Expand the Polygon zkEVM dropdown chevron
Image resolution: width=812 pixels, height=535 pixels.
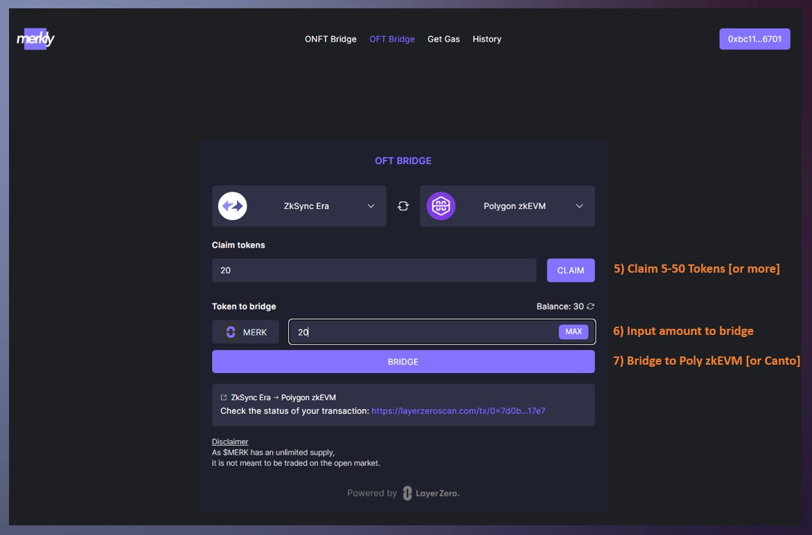(579, 206)
